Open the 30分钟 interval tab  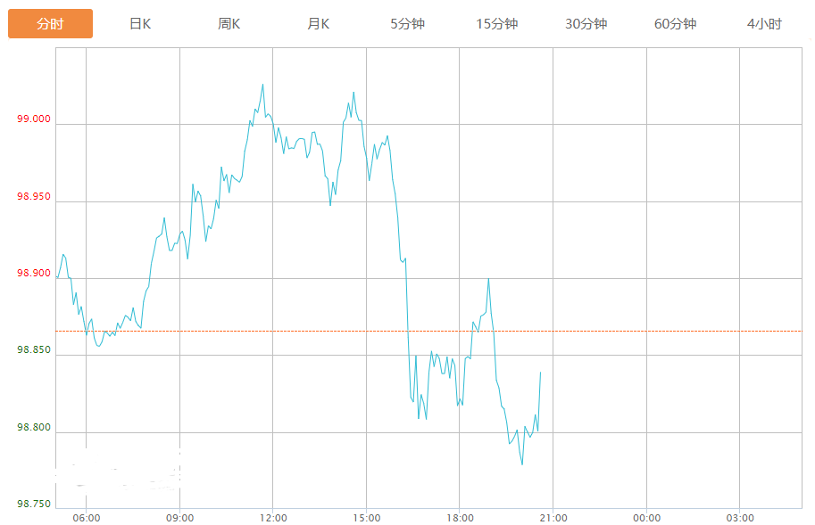(x=586, y=24)
